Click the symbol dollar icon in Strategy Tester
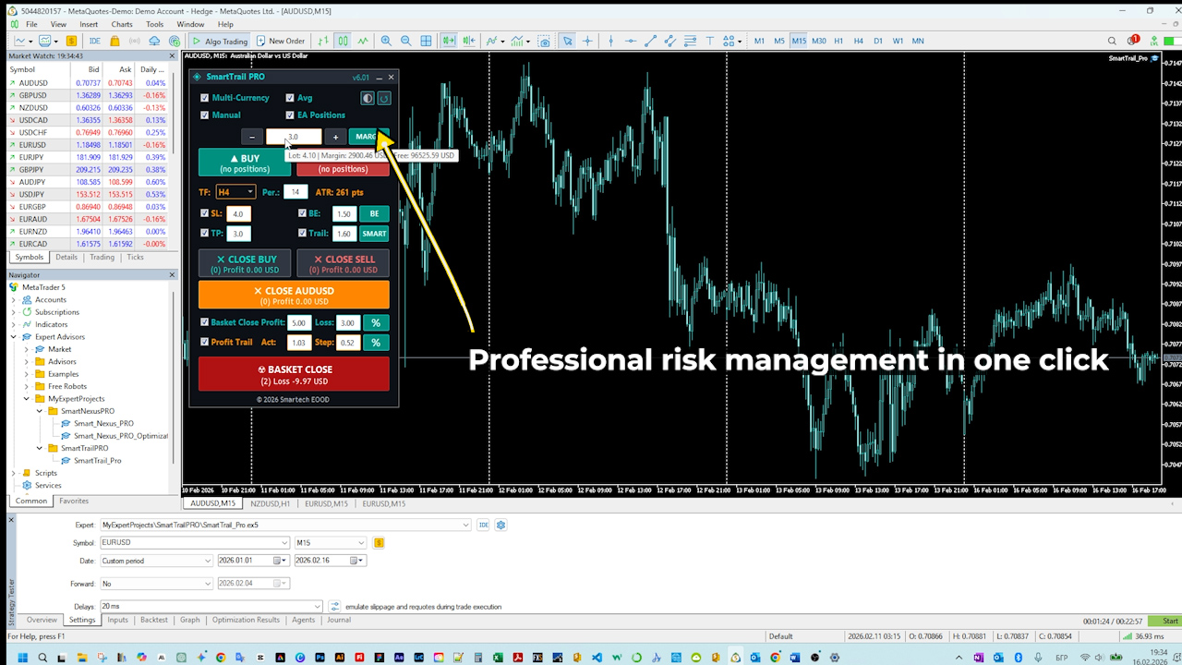 pos(379,542)
